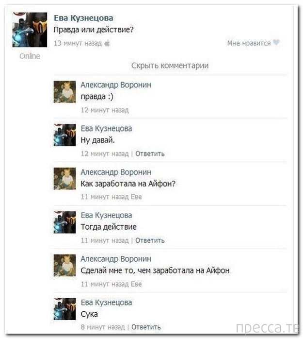Click Еве recipient link under Айфон question

136,197
